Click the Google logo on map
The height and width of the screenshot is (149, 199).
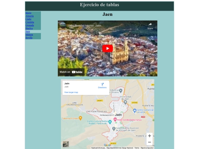[108, 145]
